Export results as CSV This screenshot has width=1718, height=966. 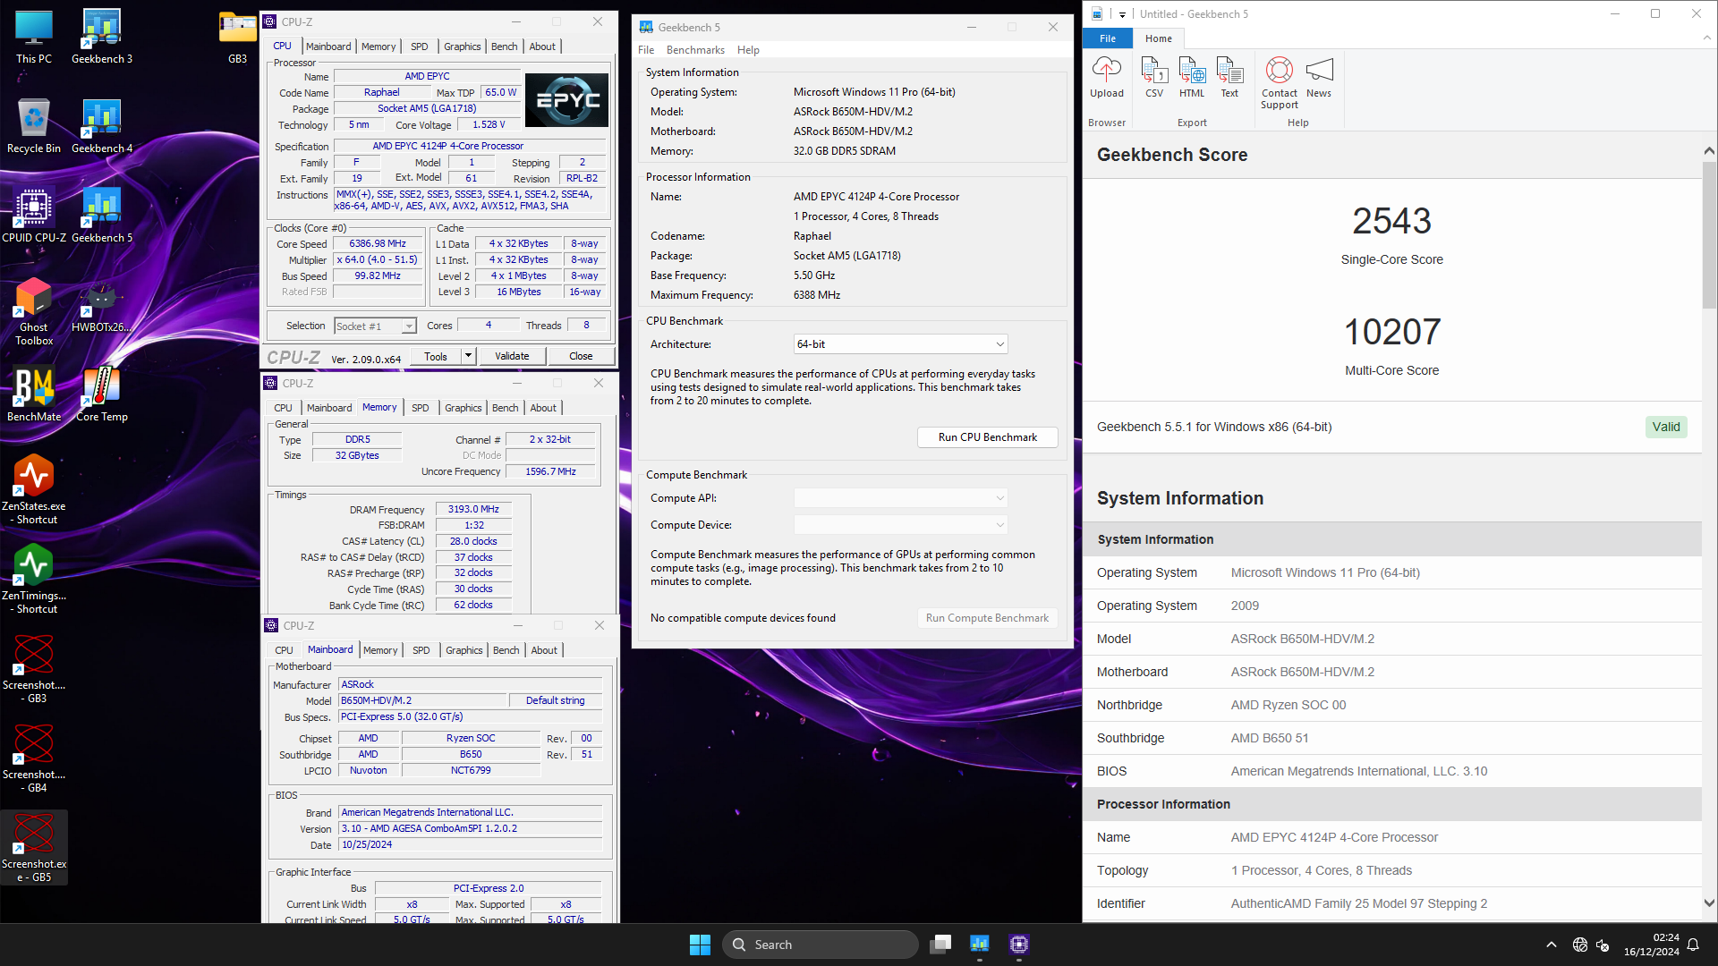[x=1154, y=77]
